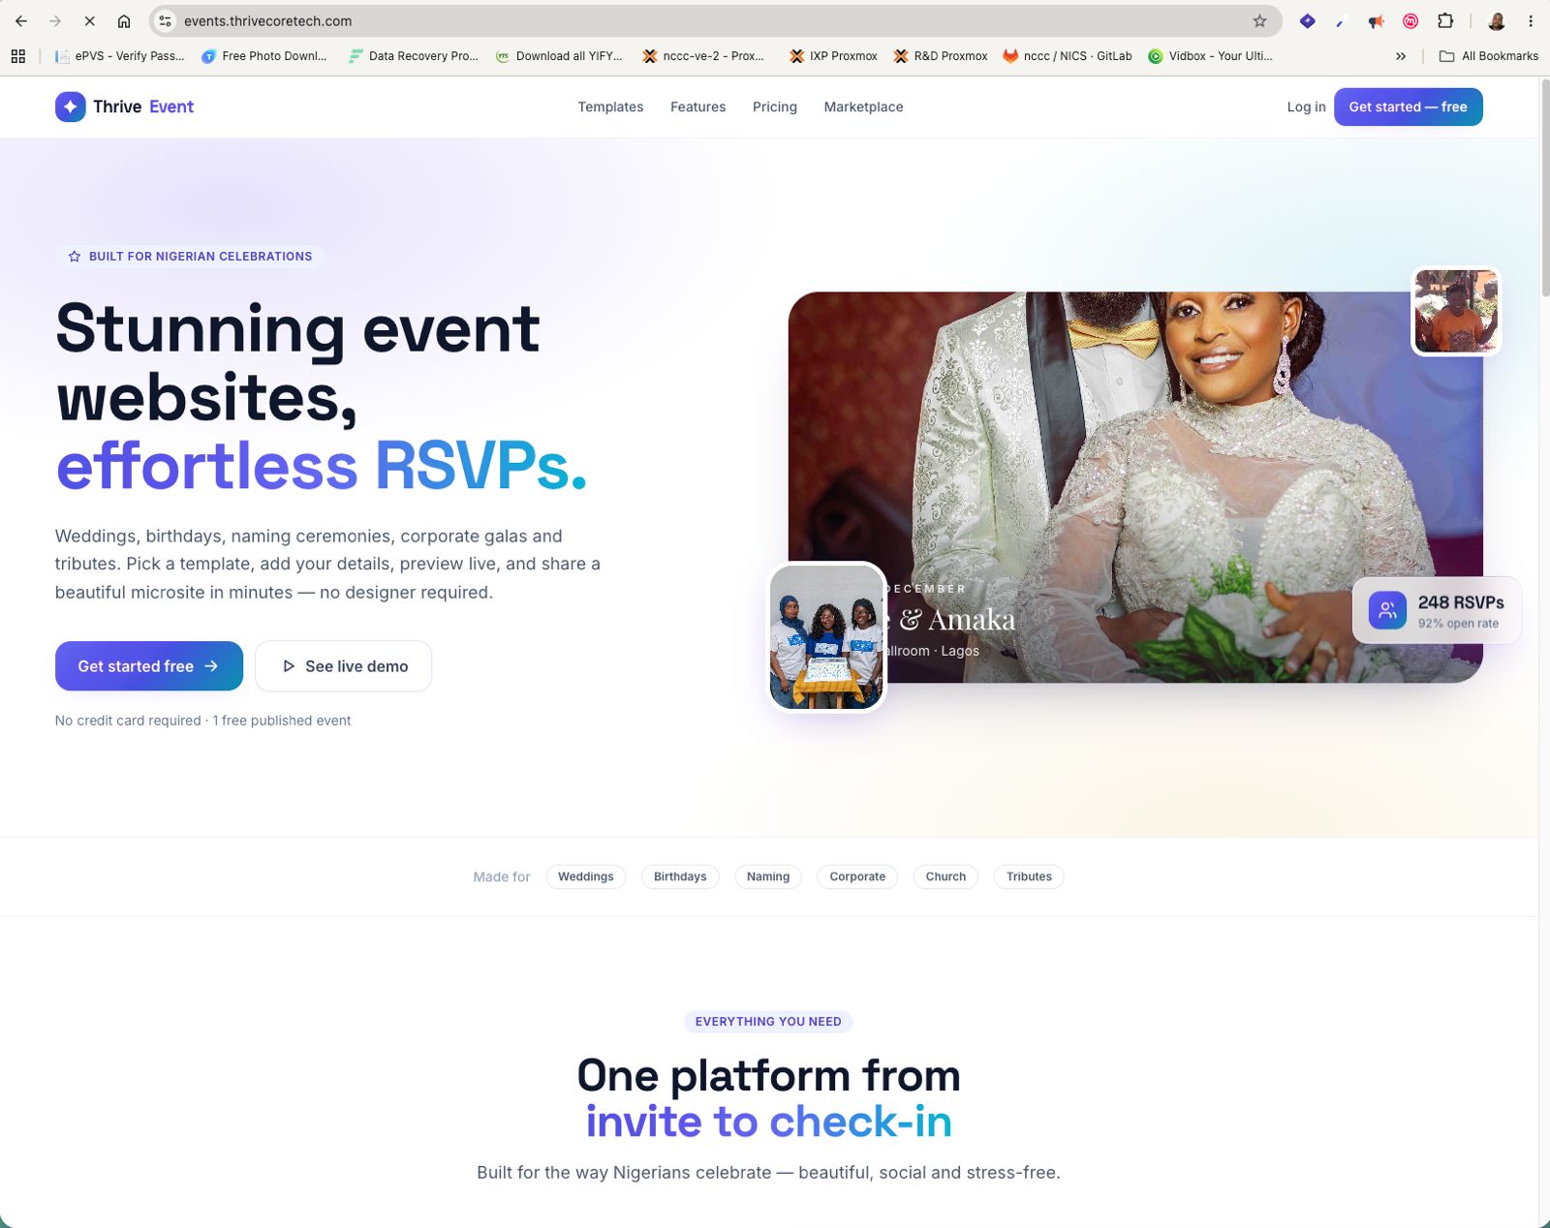Open the R&D Proxmox bookmark
This screenshot has height=1228, width=1550.
tap(941, 56)
